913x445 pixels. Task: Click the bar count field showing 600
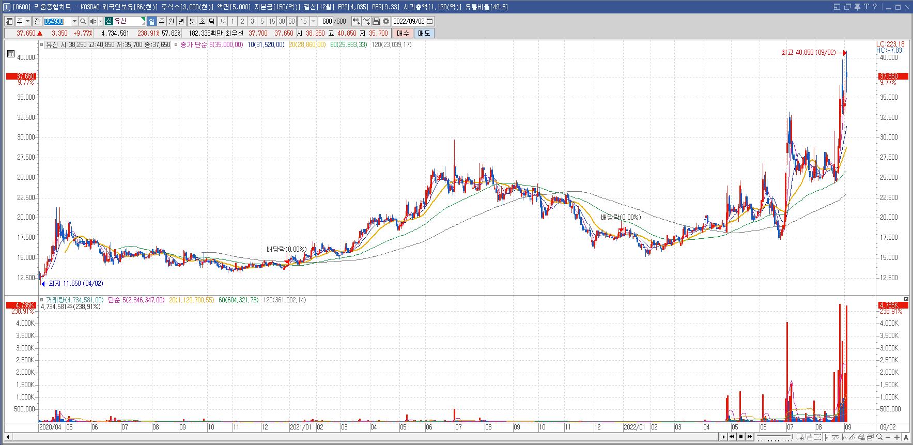pyautogui.click(x=327, y=21)
